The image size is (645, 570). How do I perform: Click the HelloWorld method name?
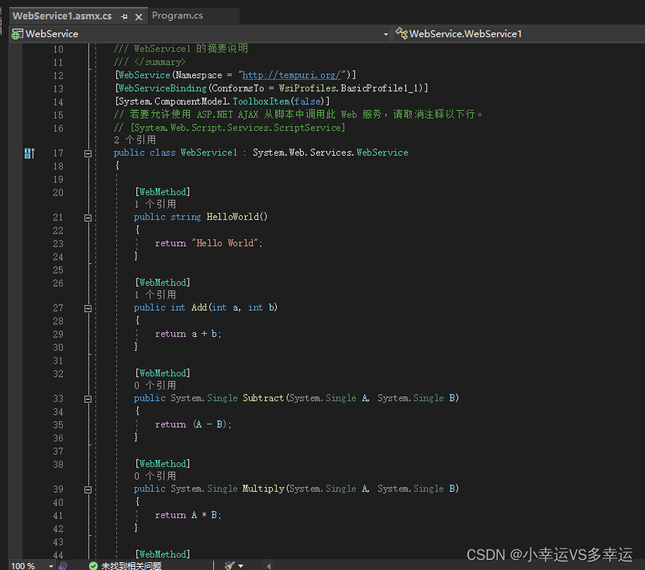click(233, 217)
